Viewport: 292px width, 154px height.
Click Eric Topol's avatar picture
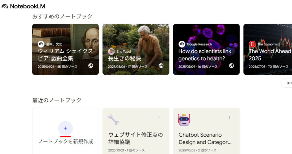click(x=111, y=52)
